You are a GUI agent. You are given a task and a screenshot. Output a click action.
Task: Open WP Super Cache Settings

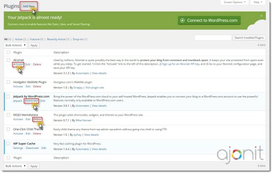point(18,148)
